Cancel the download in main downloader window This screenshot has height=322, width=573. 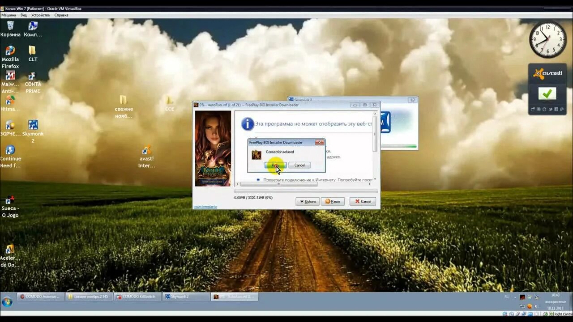(363, 201)
